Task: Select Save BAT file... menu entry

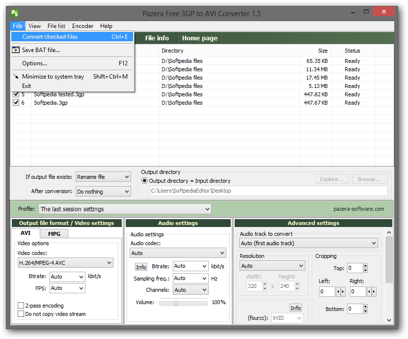Action: [72, 50]
